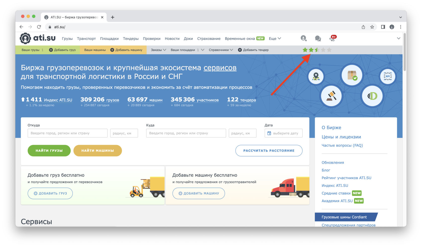Open Ваши грузы

(32, 50)
